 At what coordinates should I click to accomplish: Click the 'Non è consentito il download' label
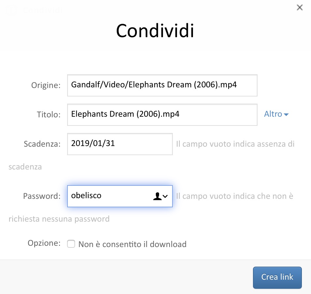pos(132,244)
